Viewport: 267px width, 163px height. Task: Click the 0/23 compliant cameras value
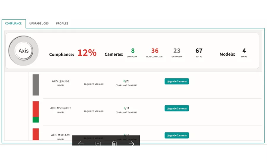[126, 81]
